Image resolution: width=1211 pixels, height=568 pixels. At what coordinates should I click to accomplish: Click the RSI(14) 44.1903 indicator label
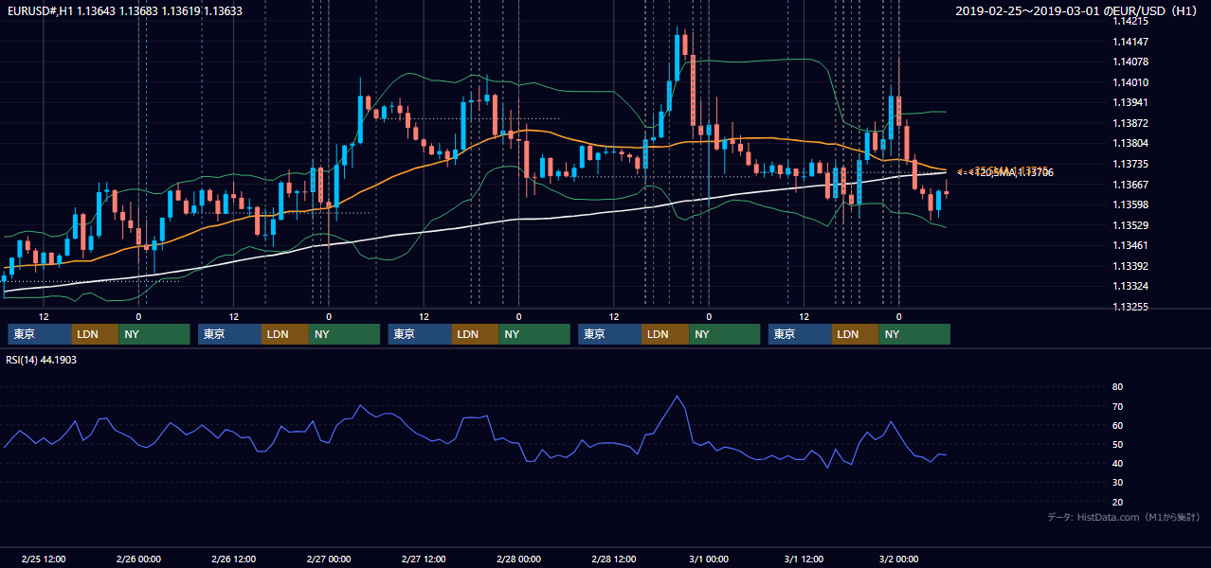[43, 360]
